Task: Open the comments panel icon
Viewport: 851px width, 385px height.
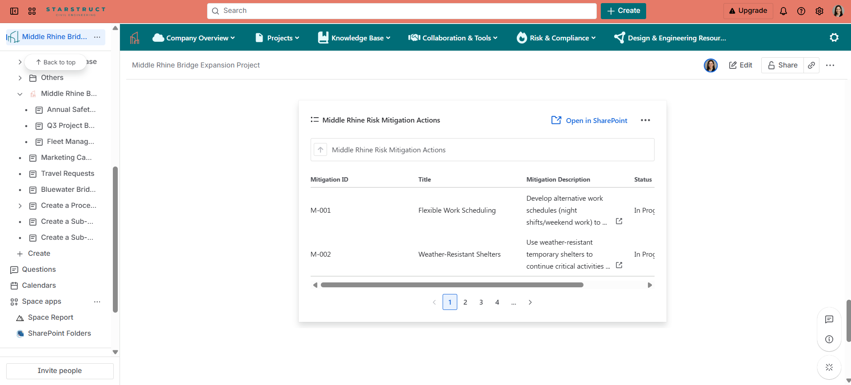Action: 829,319
